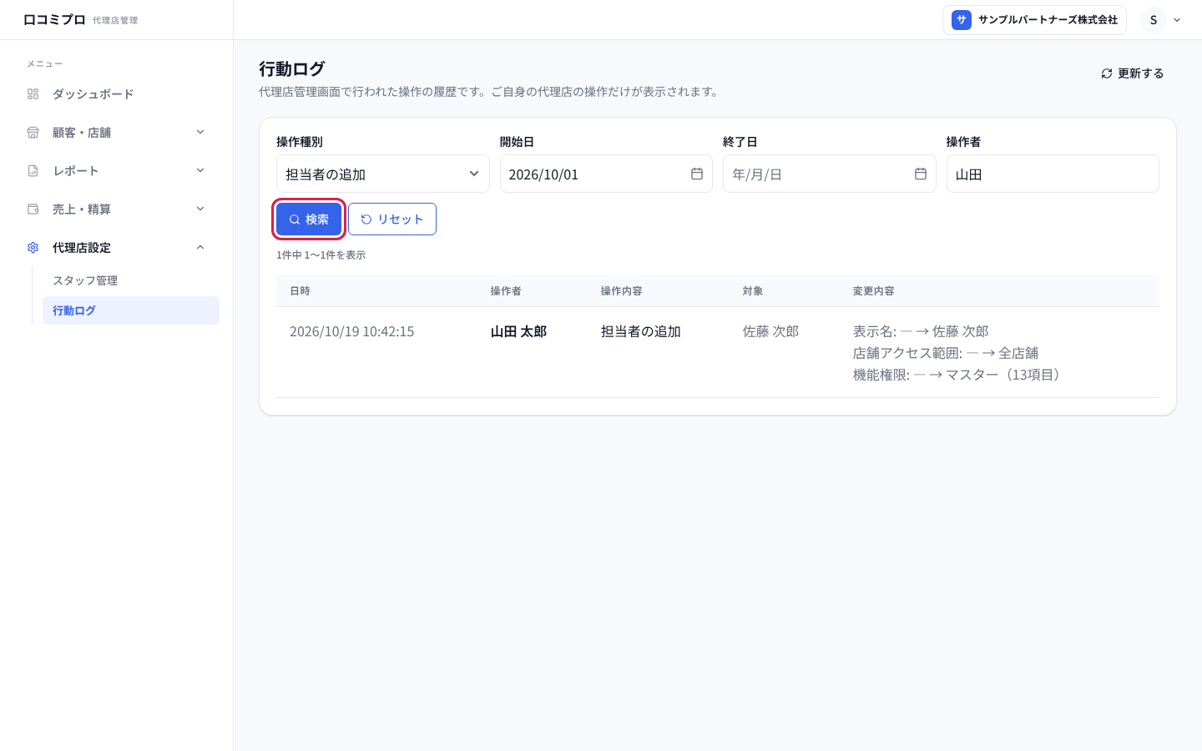Click the 開始日 field showing 2026/10/01
The height and width of the screenshot is (751, 1202).
click(x=606, y=174)
